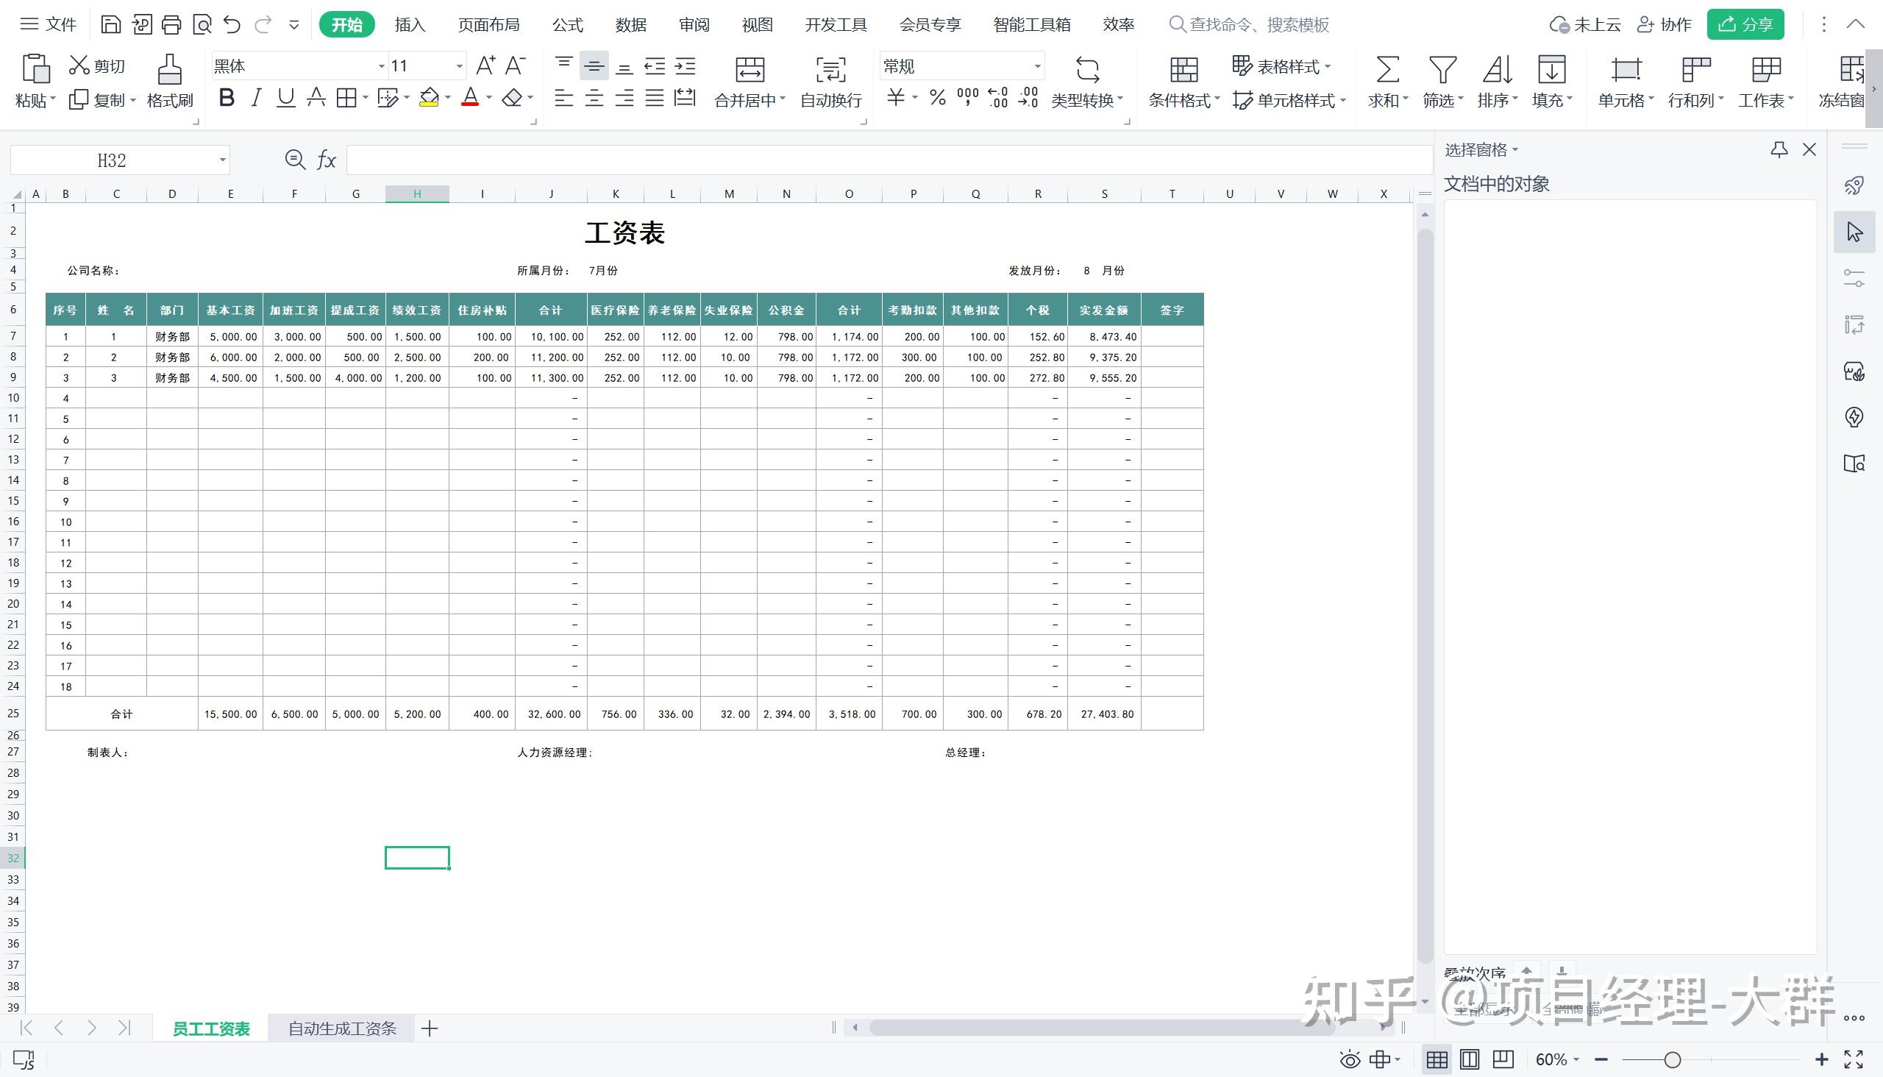Viewport: 1883px width, 1077px height.
Task: Click the zoom slider handle
Action: click(x=1672, y=1060)
